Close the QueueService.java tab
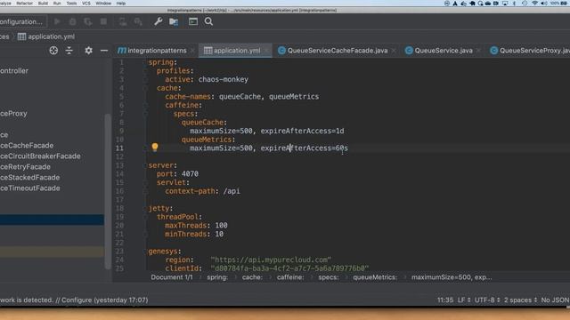The image size is (570, 320). click(x=478, y=51)
